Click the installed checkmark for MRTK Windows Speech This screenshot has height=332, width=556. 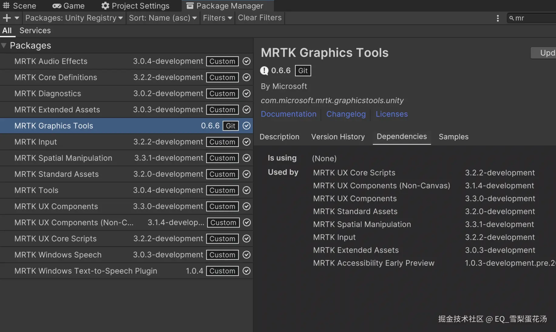tap(246, 255)
